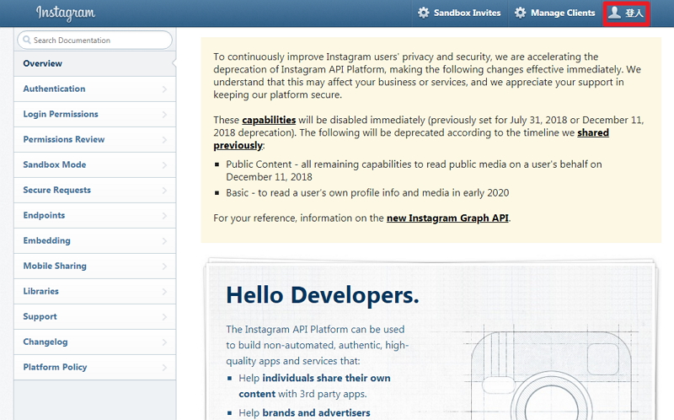Screen dimensions: 674x420
Task: Expand chevron next to Sandbox Mode
Action: (x=164, y=164)
